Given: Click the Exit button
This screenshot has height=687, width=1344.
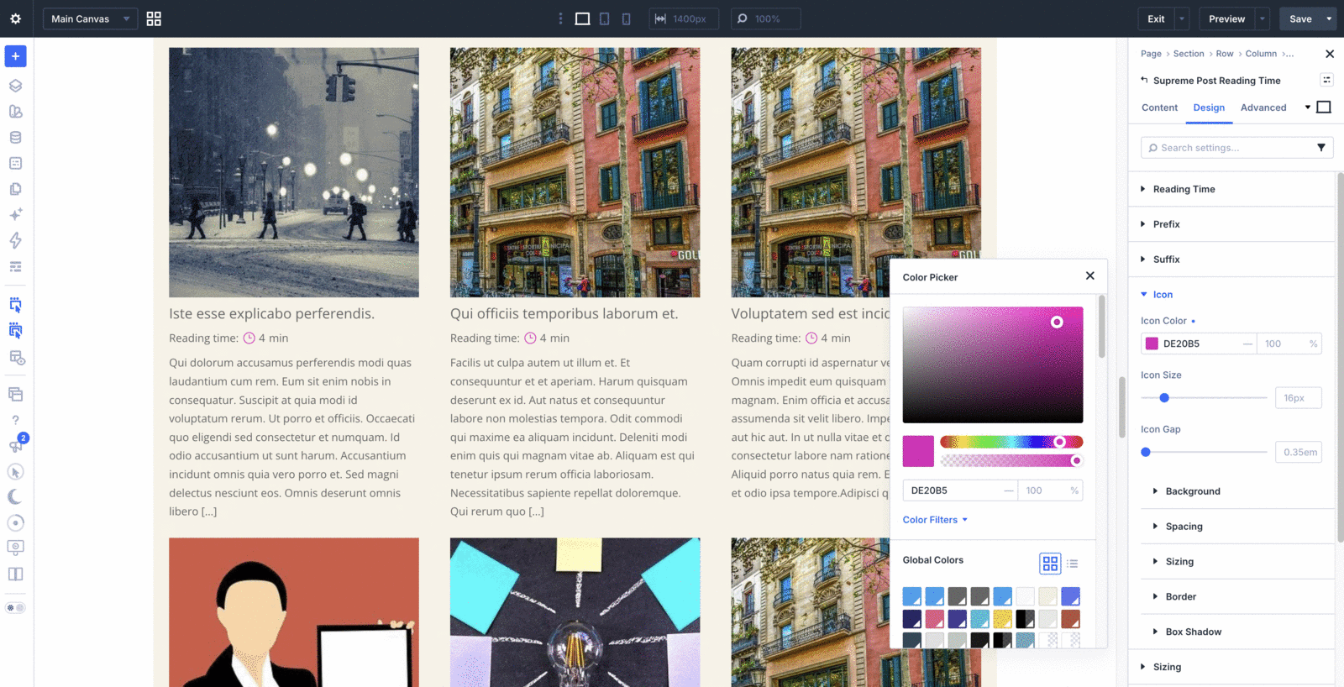Looking at the screenshot, I should (1156, 18).
